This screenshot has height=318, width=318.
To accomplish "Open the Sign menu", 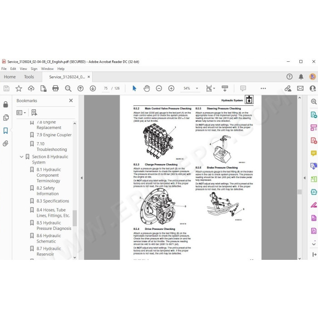I will 34,69.
